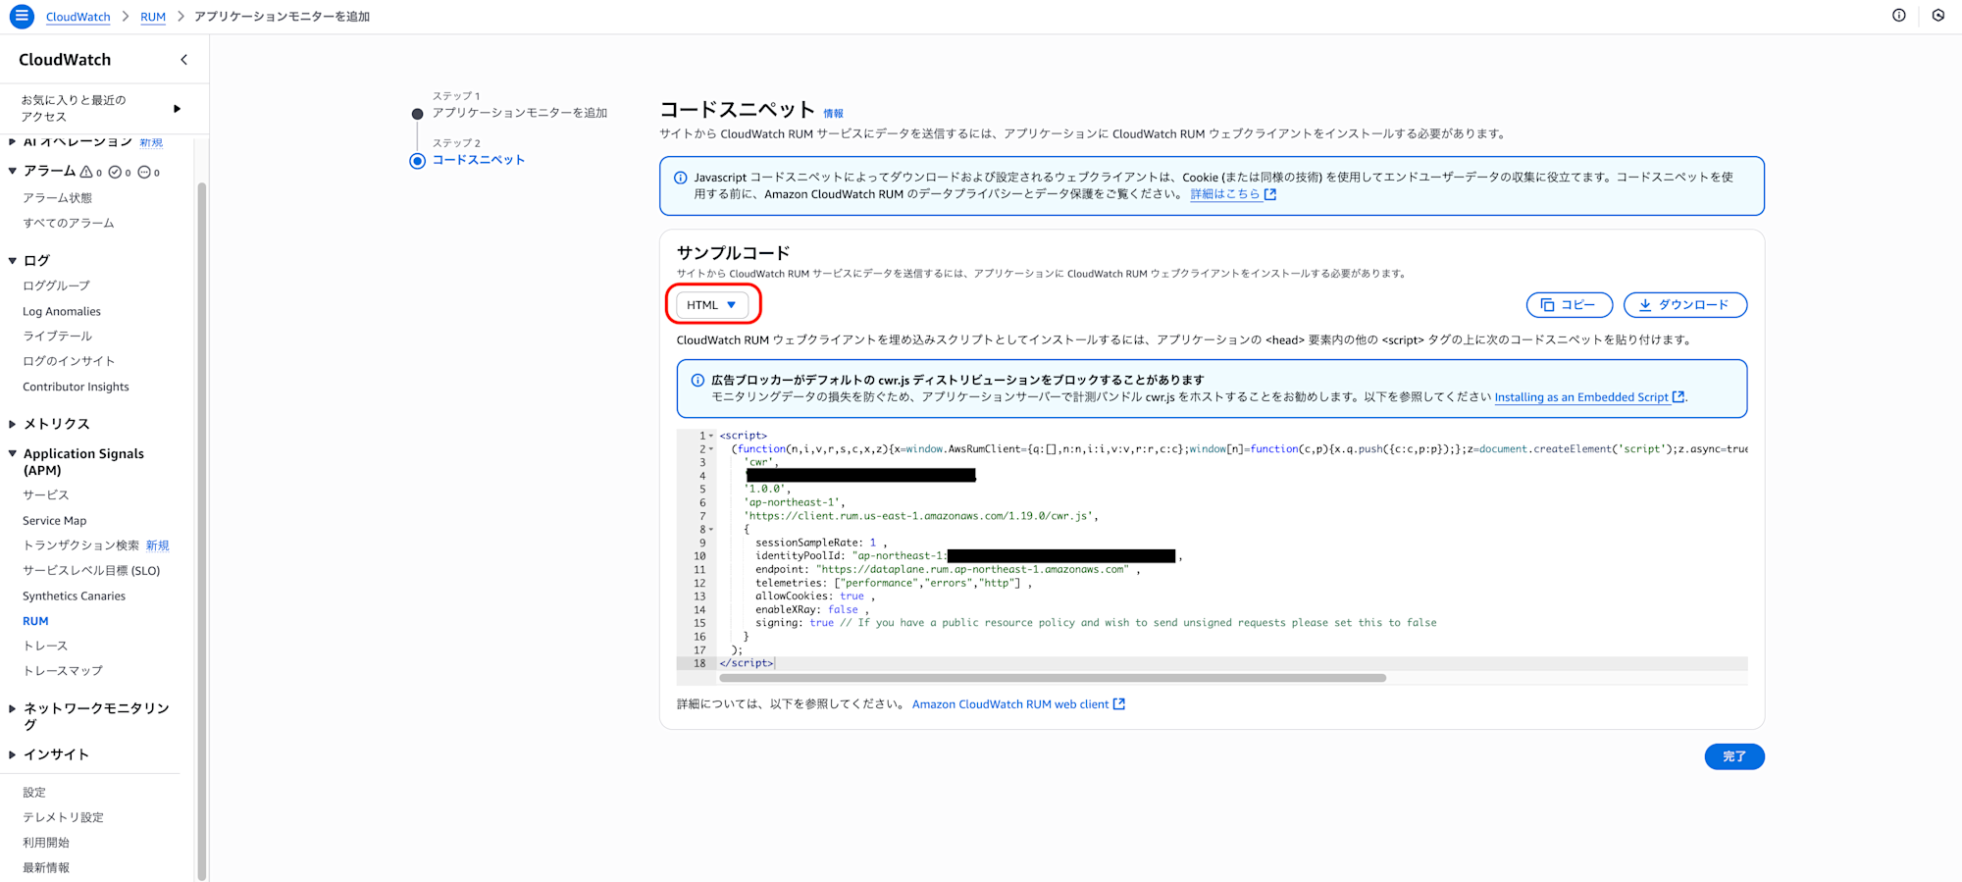Image resolution: width=1962 pixels, height=882 pixels.
Task: Click telemetries line in code snippet
Action: 893,583
